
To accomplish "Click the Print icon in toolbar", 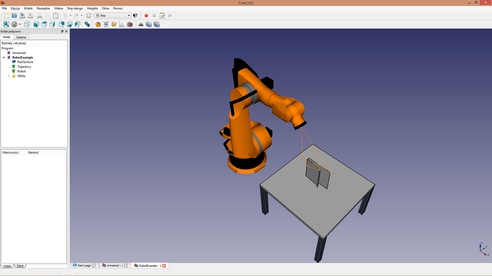I will pyautogui.click(x=30, y=16).
